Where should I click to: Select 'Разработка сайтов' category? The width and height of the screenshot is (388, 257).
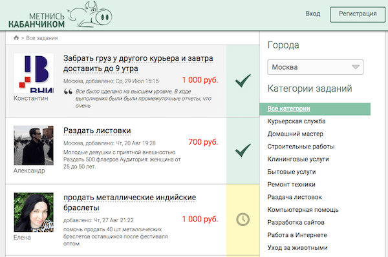296,222
